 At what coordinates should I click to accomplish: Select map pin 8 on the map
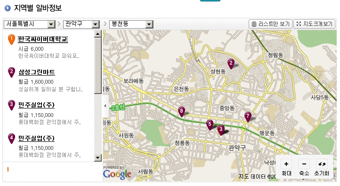click(181, 112)
